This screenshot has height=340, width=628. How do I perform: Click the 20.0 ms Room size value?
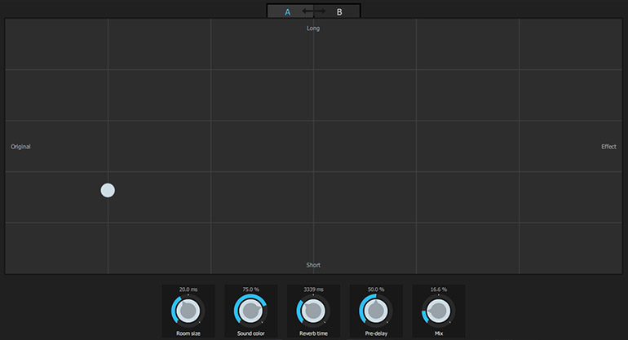pyautogui.click(x=188, y=289)
